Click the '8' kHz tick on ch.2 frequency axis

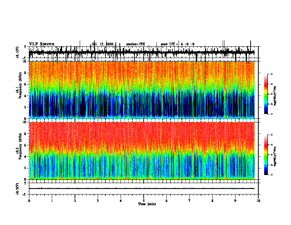coord(26,134)
